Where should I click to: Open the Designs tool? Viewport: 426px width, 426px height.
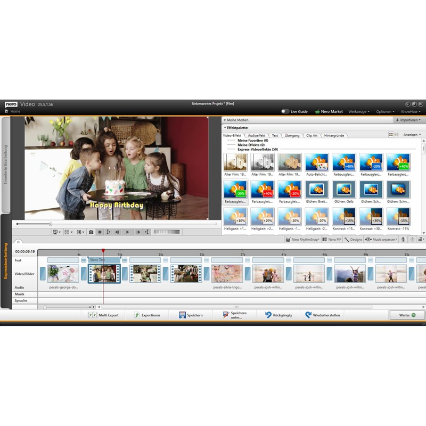[x=353, y=240]
